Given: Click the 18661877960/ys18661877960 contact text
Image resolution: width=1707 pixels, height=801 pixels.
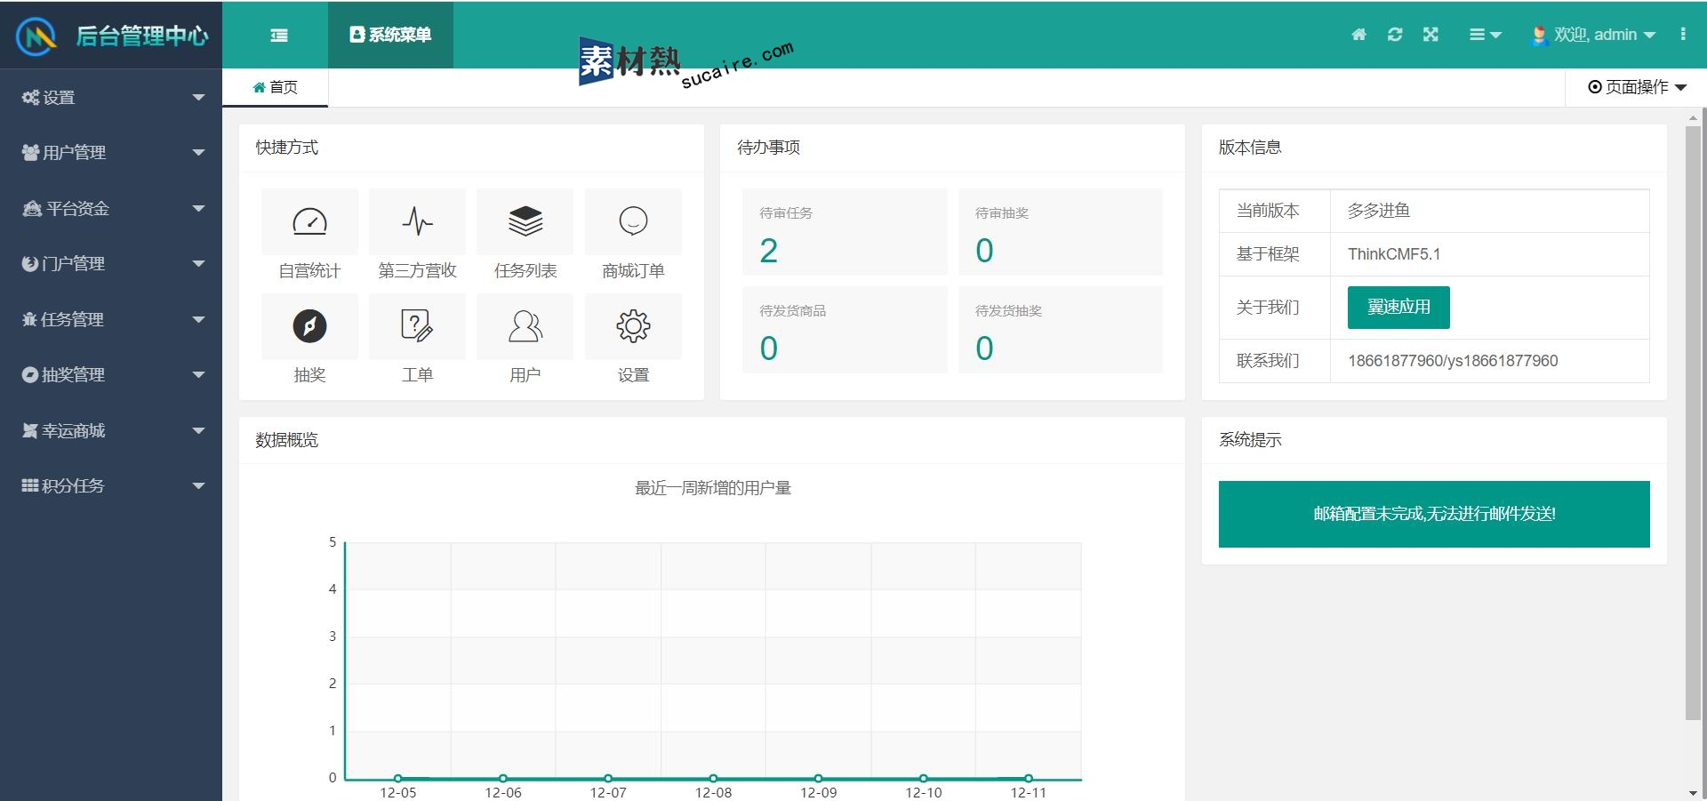Looking at the screenshot, I should (1453, 361).
